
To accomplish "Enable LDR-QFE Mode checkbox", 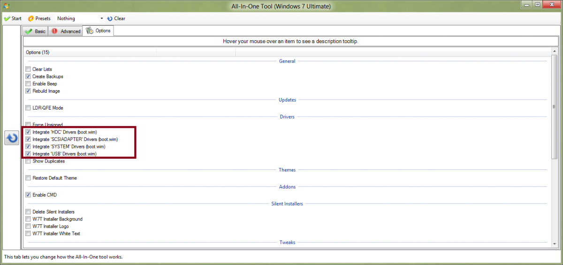I will click(x=28, y=108).
